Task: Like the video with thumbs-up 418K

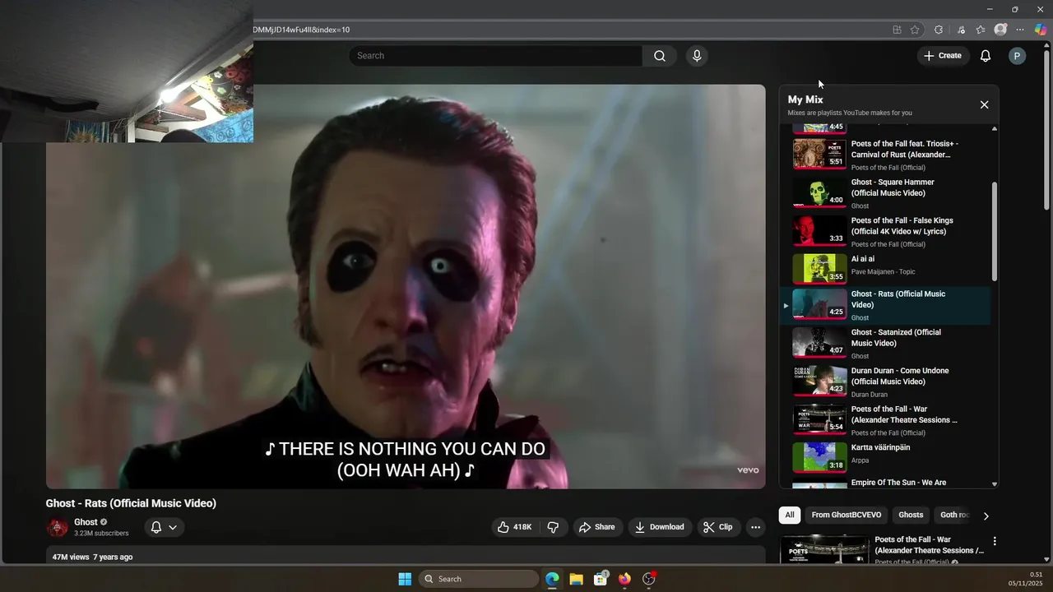Action: pyautogui.click(x=514, y=527)
